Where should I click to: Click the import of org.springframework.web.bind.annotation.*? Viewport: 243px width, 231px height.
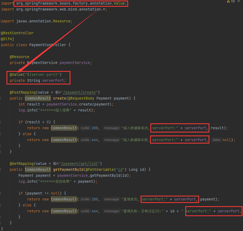(x=54, y=9)
